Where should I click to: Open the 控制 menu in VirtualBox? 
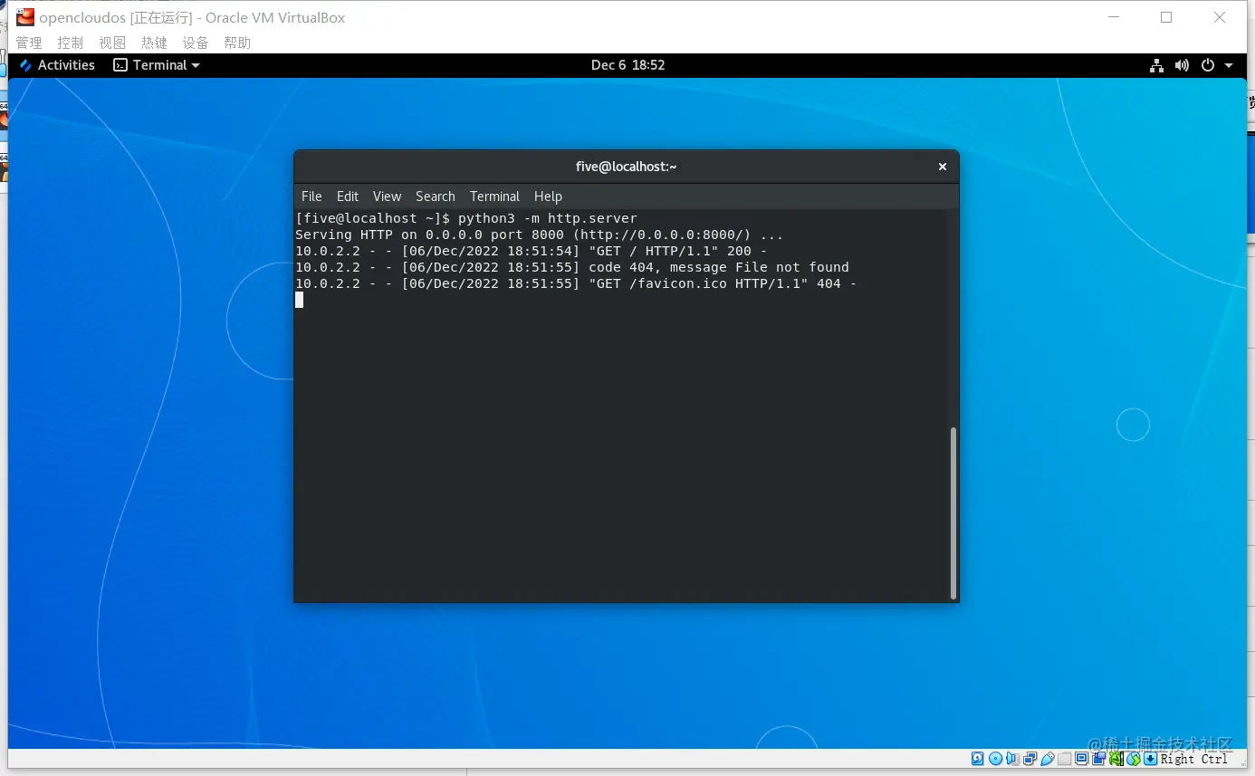pos(71,43)
